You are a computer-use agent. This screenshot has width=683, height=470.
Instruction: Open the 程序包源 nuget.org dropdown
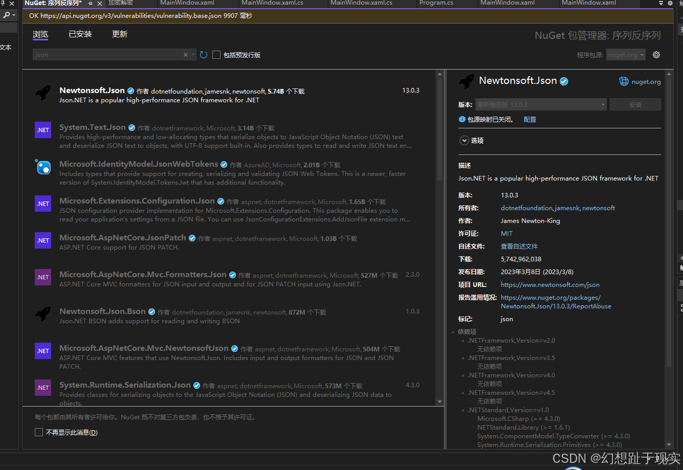pos(626,55)
